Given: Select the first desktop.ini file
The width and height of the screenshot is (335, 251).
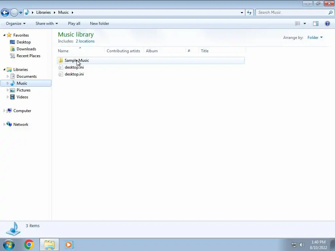Looking at the screenshot, I should click(74, 67).
